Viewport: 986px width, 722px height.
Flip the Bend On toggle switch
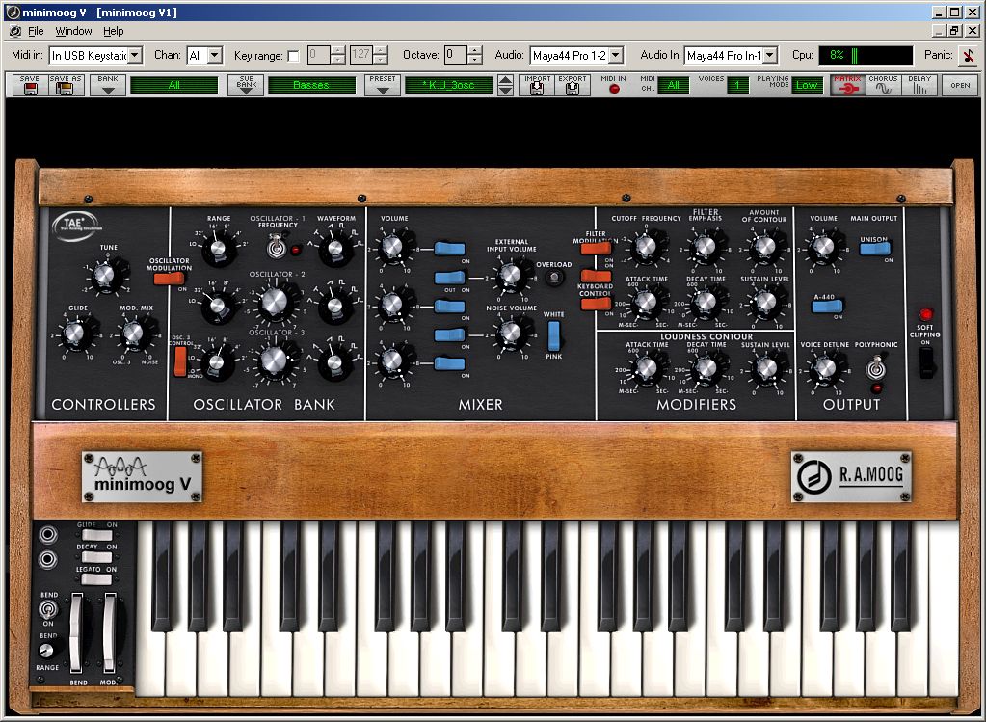pos(48,609)
